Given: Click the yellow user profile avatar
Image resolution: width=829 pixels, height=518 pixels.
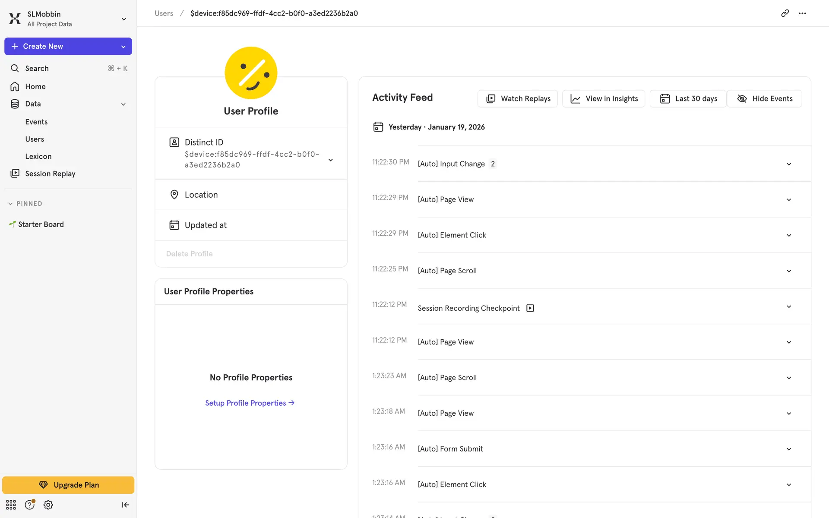Looking at the screenshot, I should coord(251,73).
